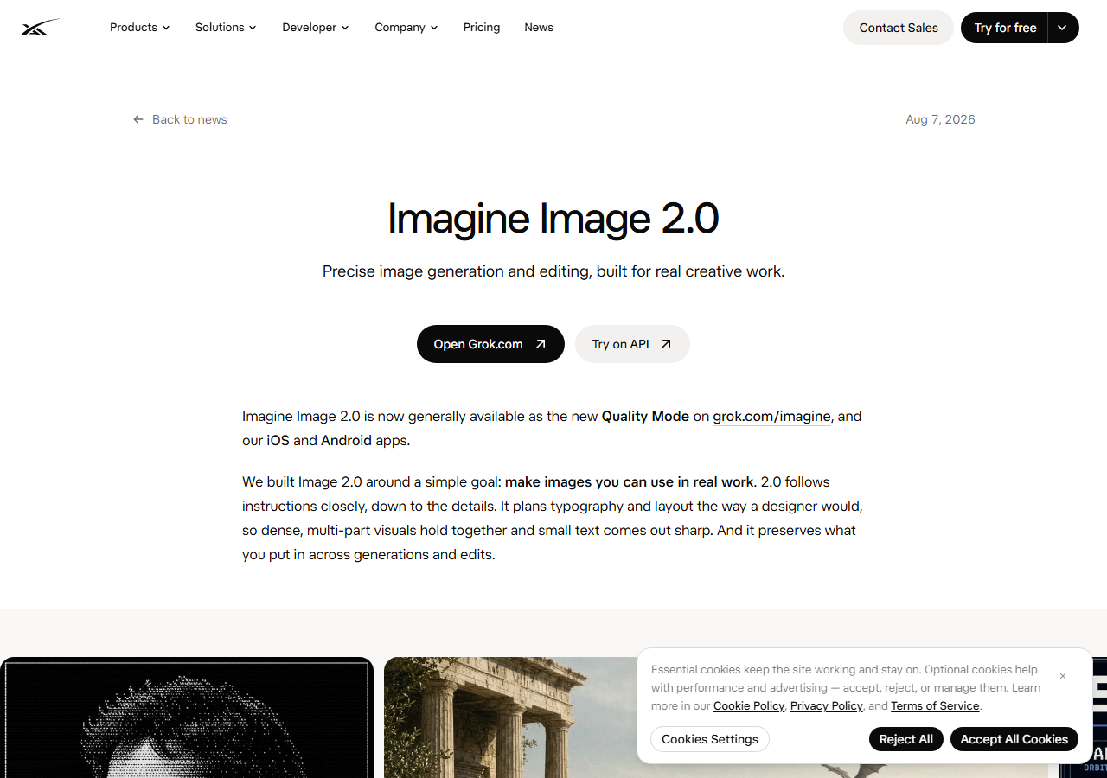Image resolution: width=1107 pixels, height=778 pixels.
Task: Open the Terms of Service link
Action: tap(935, 706)
